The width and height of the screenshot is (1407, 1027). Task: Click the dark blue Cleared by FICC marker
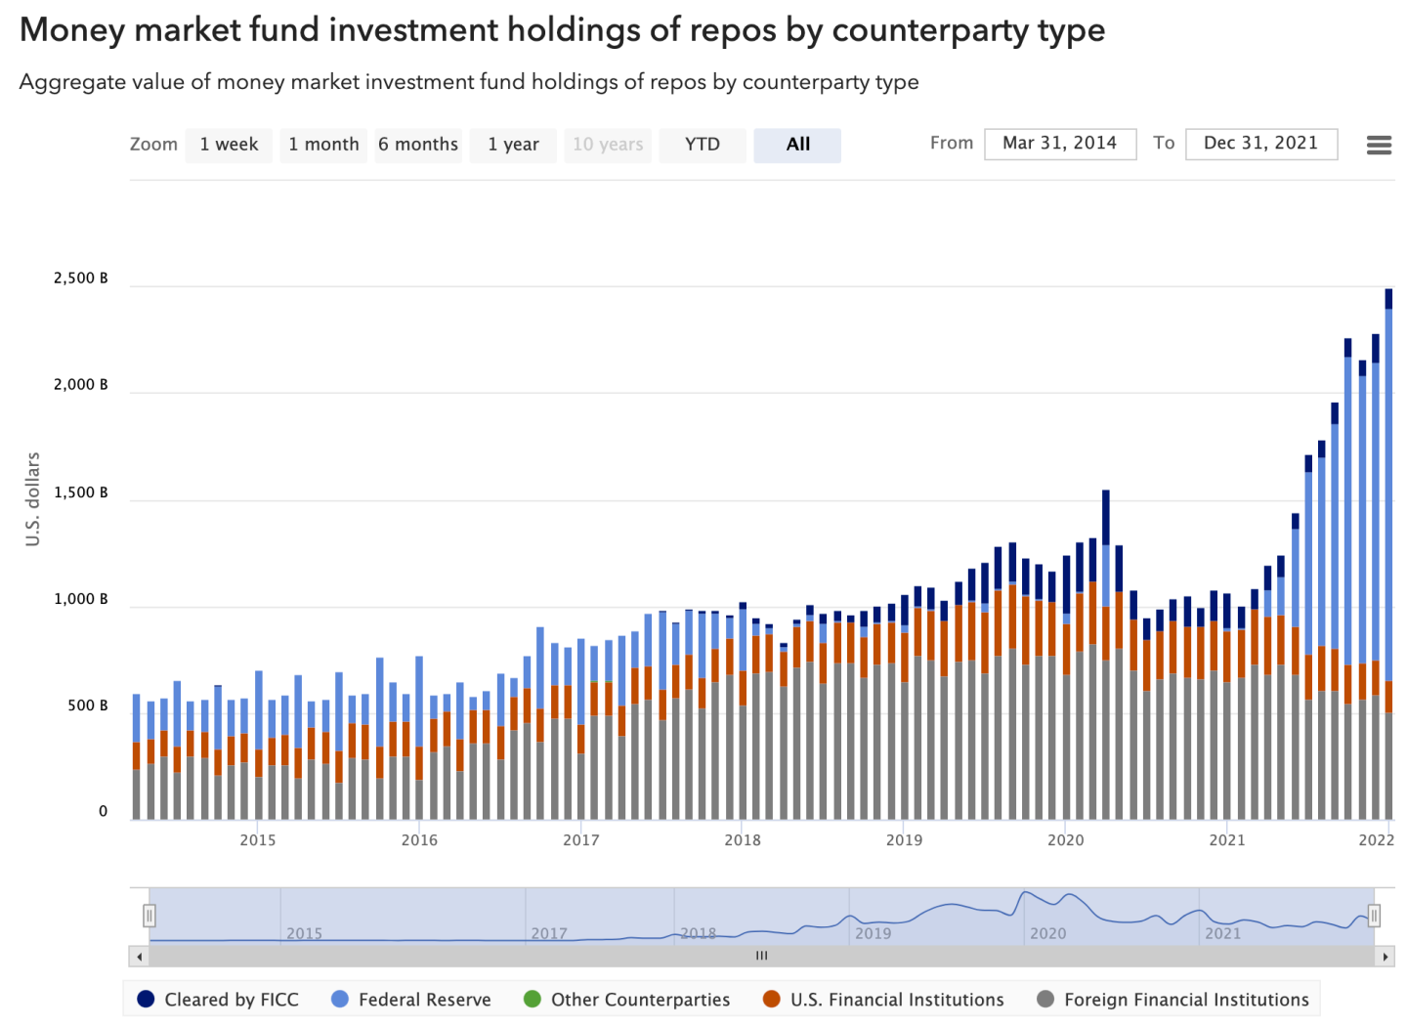pyautogui.click(x=146, y=999)
